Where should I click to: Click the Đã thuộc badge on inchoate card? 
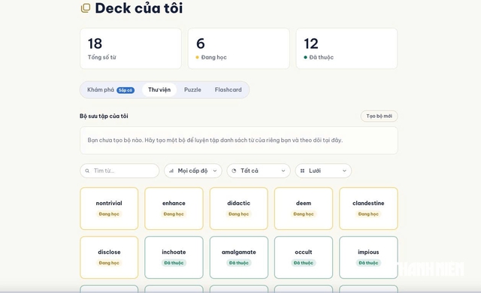(x=174, y=263)
